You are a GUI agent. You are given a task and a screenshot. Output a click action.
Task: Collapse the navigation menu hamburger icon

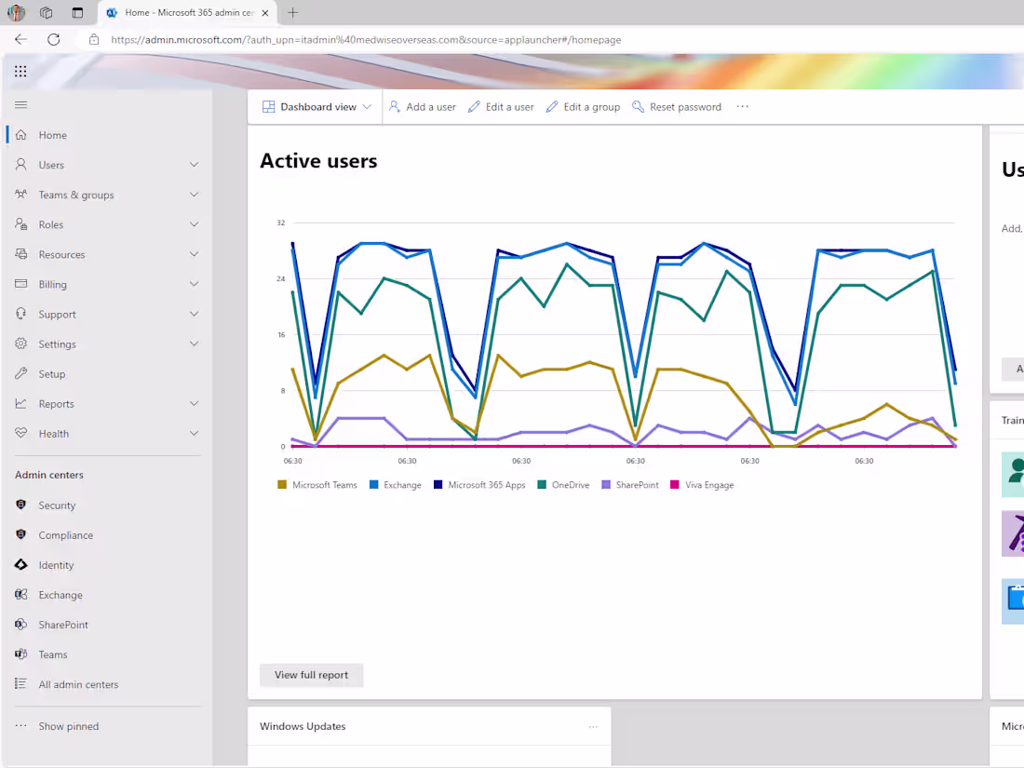tap(20, 104)
